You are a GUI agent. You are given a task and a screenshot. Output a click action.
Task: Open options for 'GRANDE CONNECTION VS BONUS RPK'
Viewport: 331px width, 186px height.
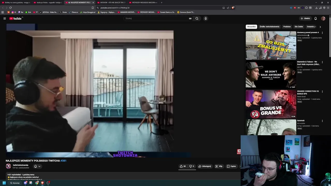point(322,91)
